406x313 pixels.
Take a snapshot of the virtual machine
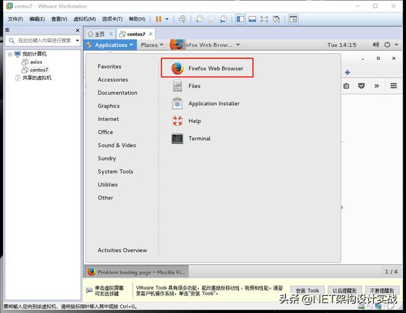(x=199, y=19)
